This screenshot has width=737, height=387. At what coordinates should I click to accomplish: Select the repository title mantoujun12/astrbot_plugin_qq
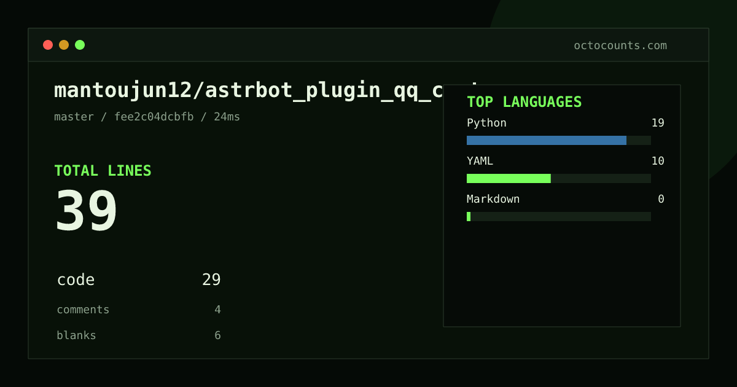coord(249,90)
